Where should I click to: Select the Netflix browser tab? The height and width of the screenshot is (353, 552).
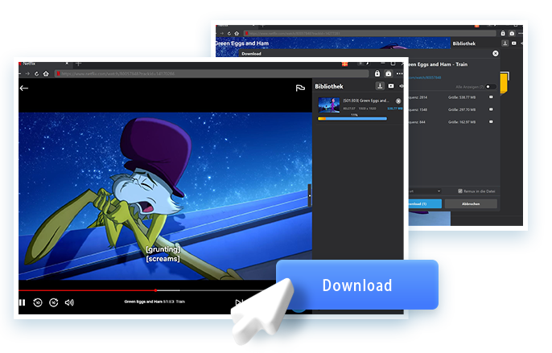pyautogui.click(x=43, y=64)
